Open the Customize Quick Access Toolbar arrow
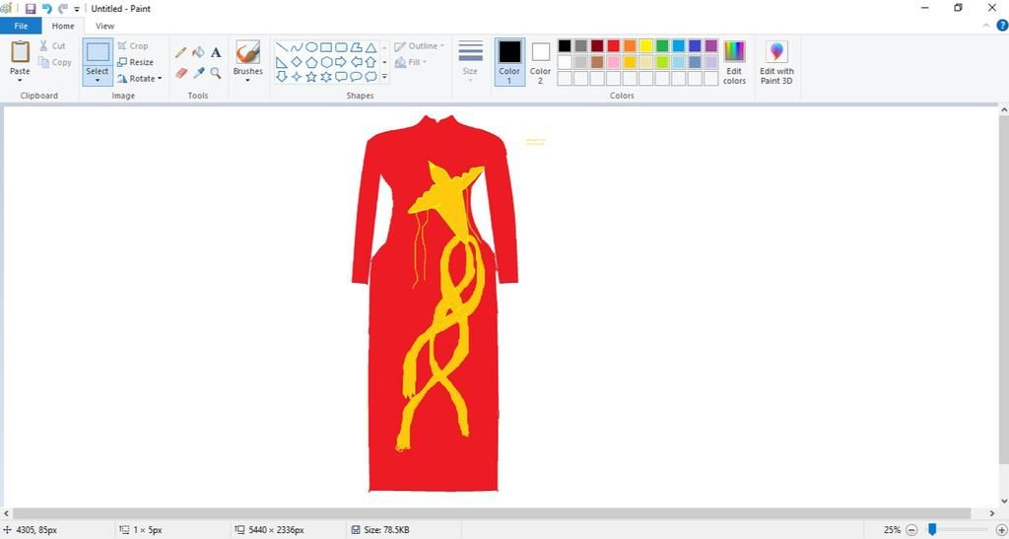The image size is (1009, 539). point(77,9)
